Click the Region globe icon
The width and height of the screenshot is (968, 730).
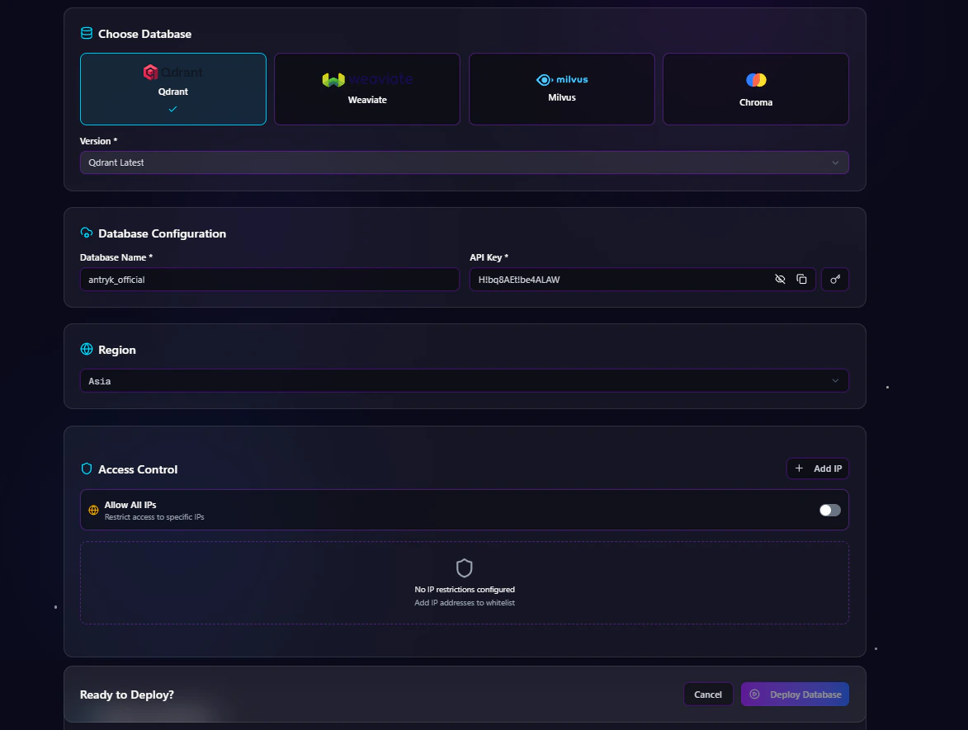coord(87,349)
